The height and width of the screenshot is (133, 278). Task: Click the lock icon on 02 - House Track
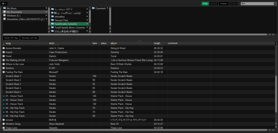pos(4,100)
